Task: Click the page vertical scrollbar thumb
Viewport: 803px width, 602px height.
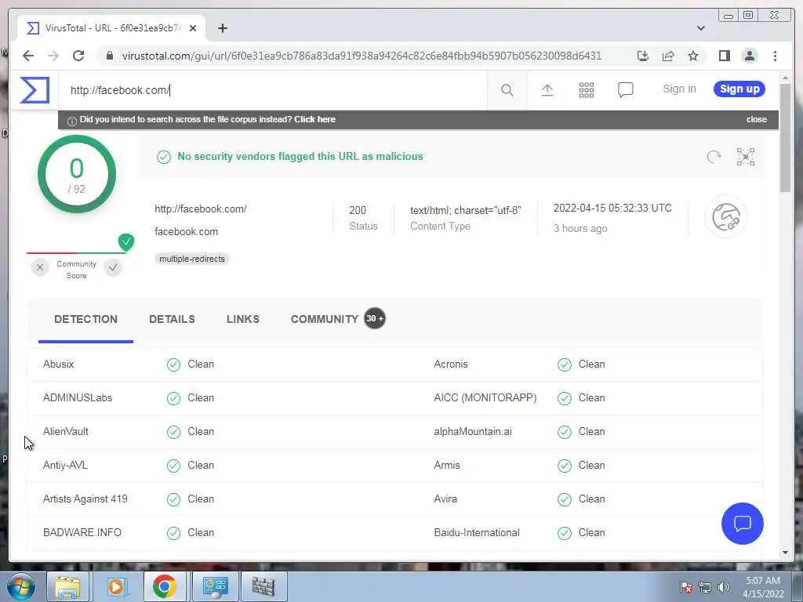Action: (785, 137)
